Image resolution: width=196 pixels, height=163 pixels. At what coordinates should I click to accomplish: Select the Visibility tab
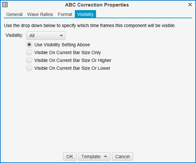(x=85, y=14)
